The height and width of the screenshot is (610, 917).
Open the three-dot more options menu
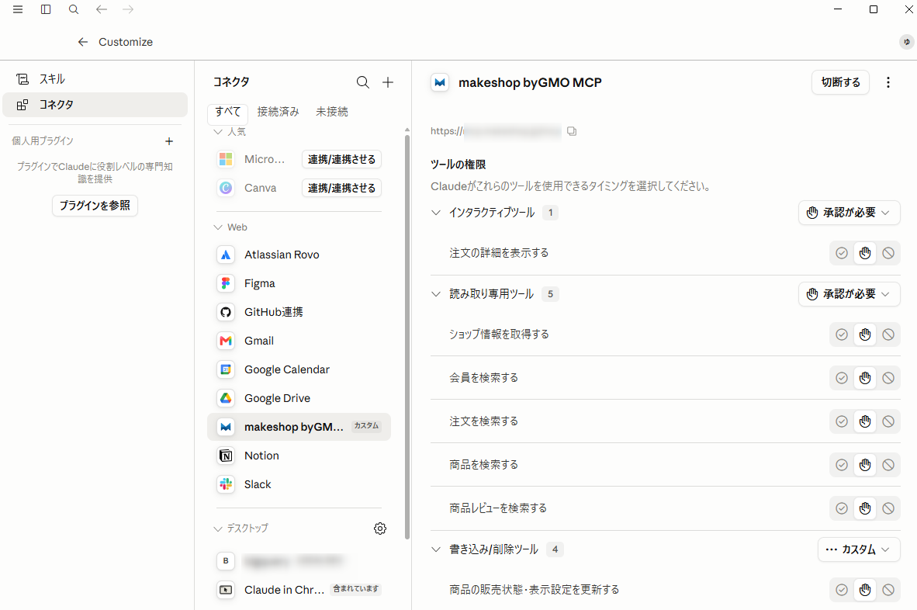[888, 82]
